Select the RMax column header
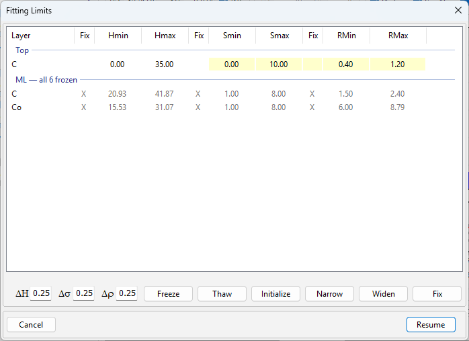This screenshot has width=469, height=341. click(x=398, y=36)
